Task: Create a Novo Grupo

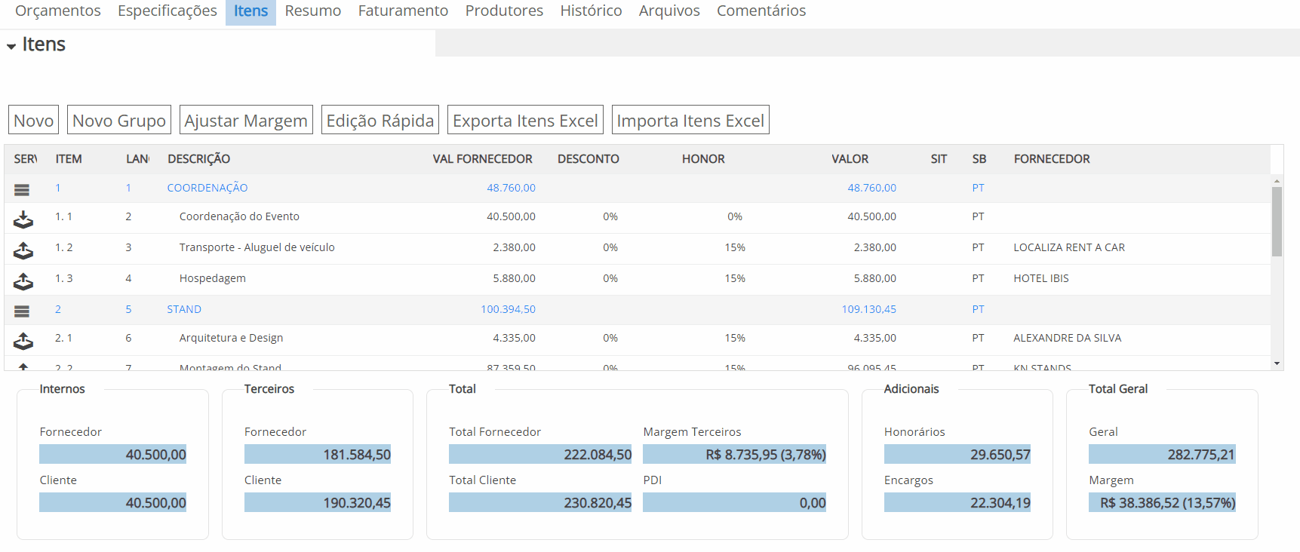Action: pos(119,120)
